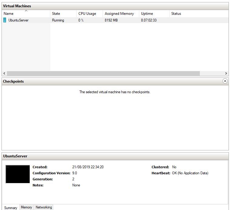Click heartbeat status OK (No Application Data)
The height and width of the screenshot is (210, 231).
point(190,173)
